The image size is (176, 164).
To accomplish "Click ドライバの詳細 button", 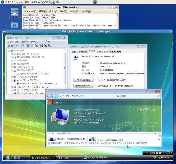I will [x=83, y=80].
